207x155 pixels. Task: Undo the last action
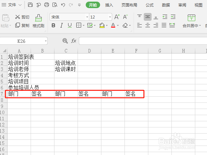(63, 5)
